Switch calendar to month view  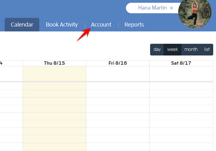point(191,50)
